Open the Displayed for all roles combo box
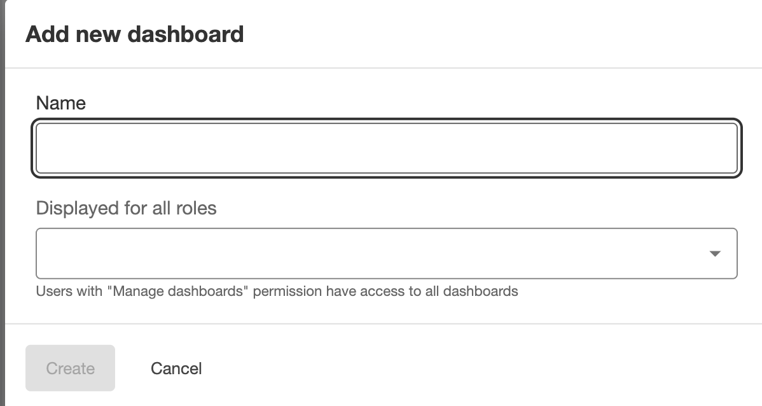The height and width of the screenshot is (406, 762). point(387,253)
